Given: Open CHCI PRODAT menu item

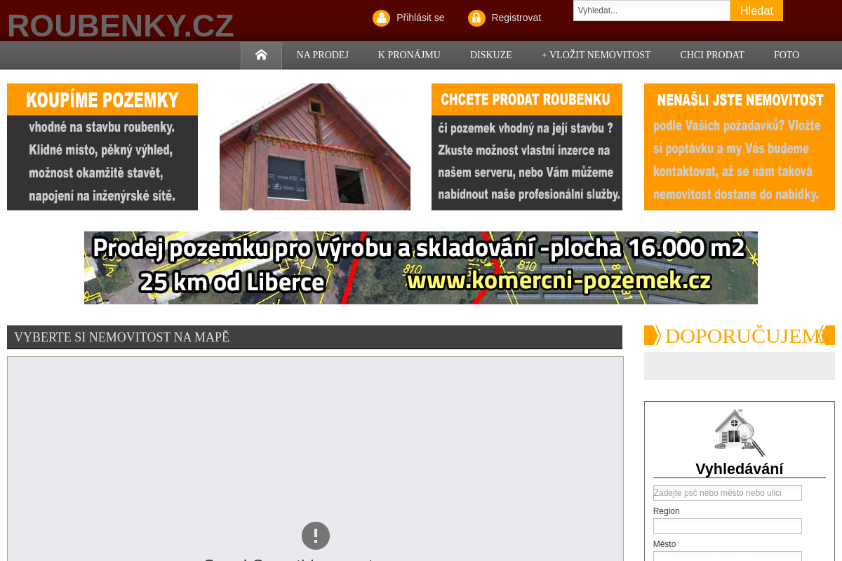Looking at the screenshot, I should pyautogui.click(x=712, y=55).
